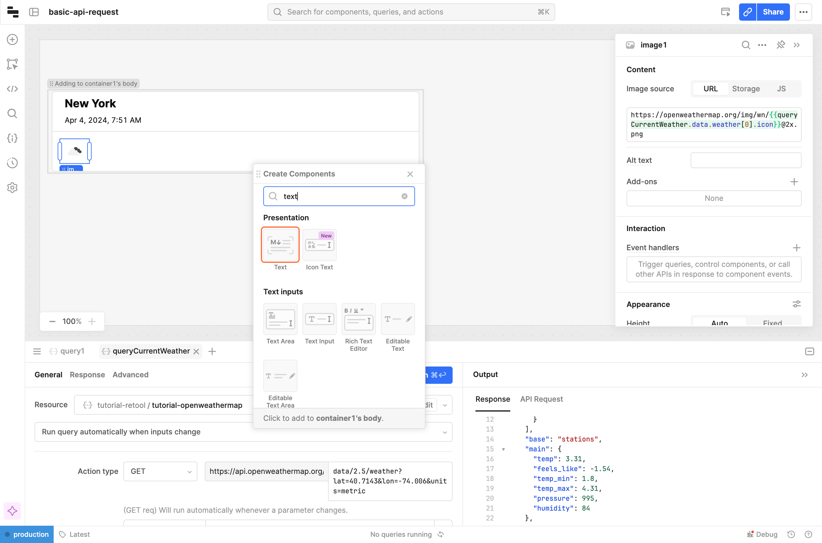Expand the GET action type dropdown
The image size is (822, 543).
(160, 471)
